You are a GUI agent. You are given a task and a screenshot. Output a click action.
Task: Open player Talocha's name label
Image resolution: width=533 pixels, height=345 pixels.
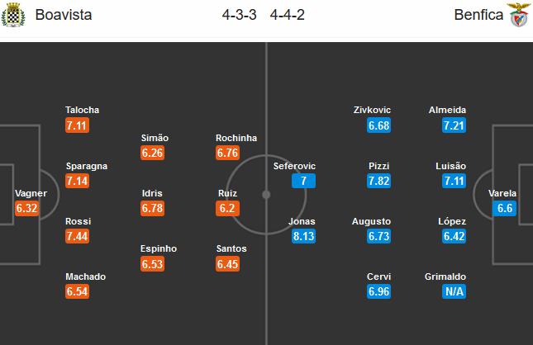[x=83, y=110]
